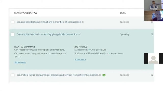The width and height of the screenshot is (163, 91).
Task: Expand Show more under Related Grammar
Action: 20,62
